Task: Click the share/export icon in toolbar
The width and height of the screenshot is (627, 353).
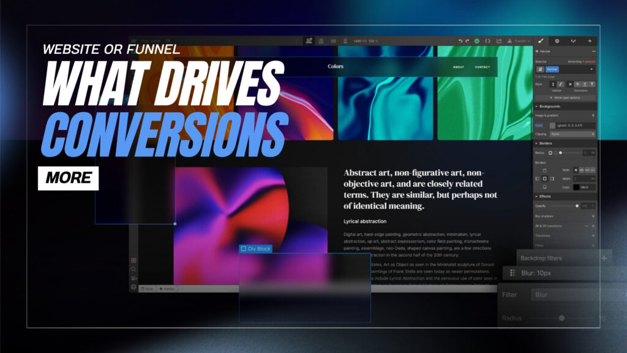Action: 499,41
